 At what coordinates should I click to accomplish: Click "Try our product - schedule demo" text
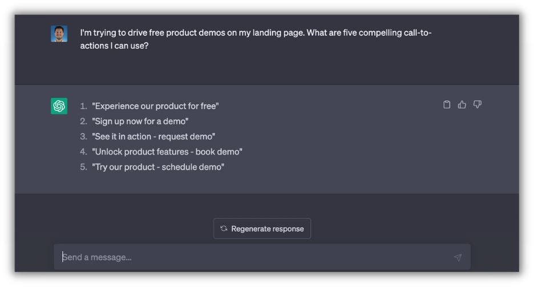click(x=158, y=167)
